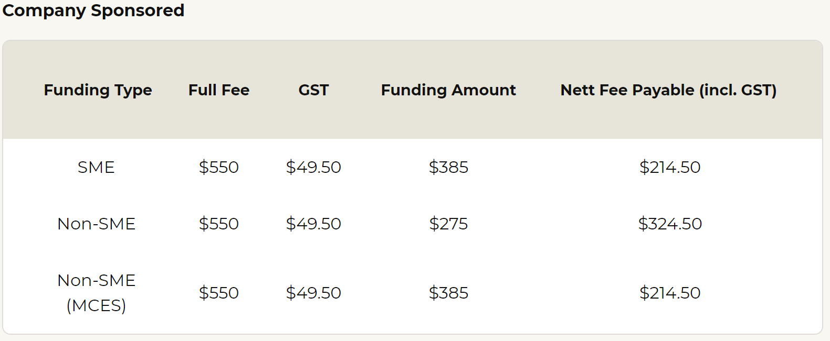Select the $324.50 nett fee cell
This screenshot has width=830, height=341.
pos(670,224)
